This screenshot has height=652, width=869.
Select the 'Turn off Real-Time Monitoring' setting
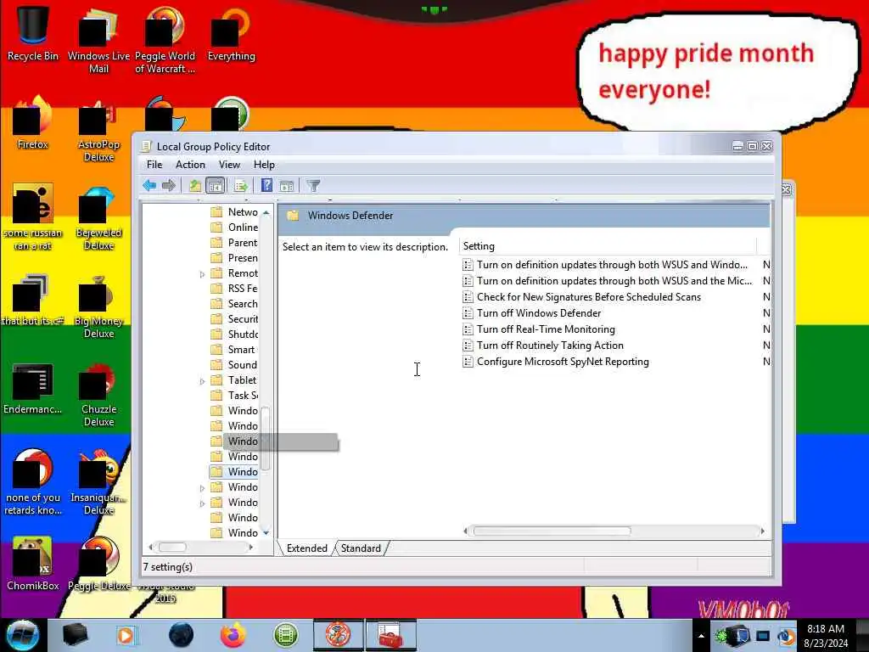[x=546, y=329]
